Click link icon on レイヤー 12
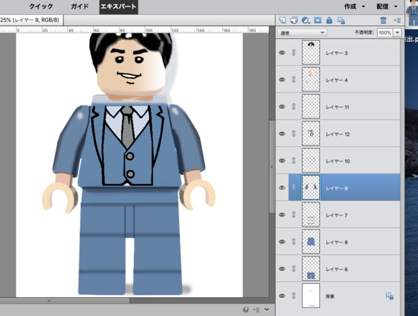Image resolution: width=418 pixels, height=316 pixels. point(293,133)
